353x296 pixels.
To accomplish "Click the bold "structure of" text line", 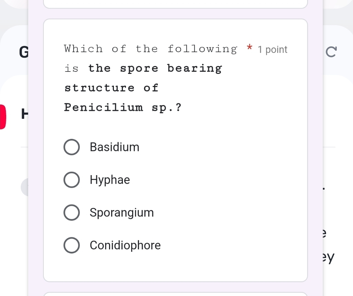I will (x=111, y=88).
